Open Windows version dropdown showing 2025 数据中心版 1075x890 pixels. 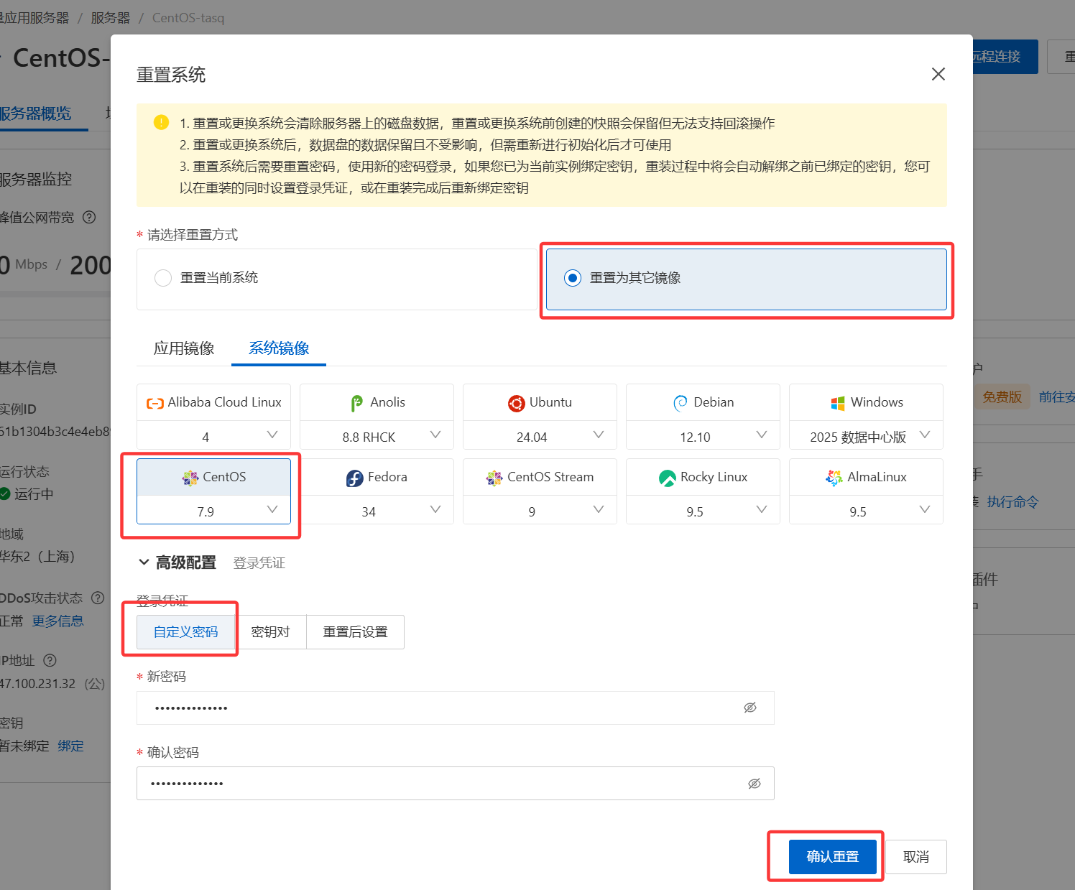pos(867,436)
